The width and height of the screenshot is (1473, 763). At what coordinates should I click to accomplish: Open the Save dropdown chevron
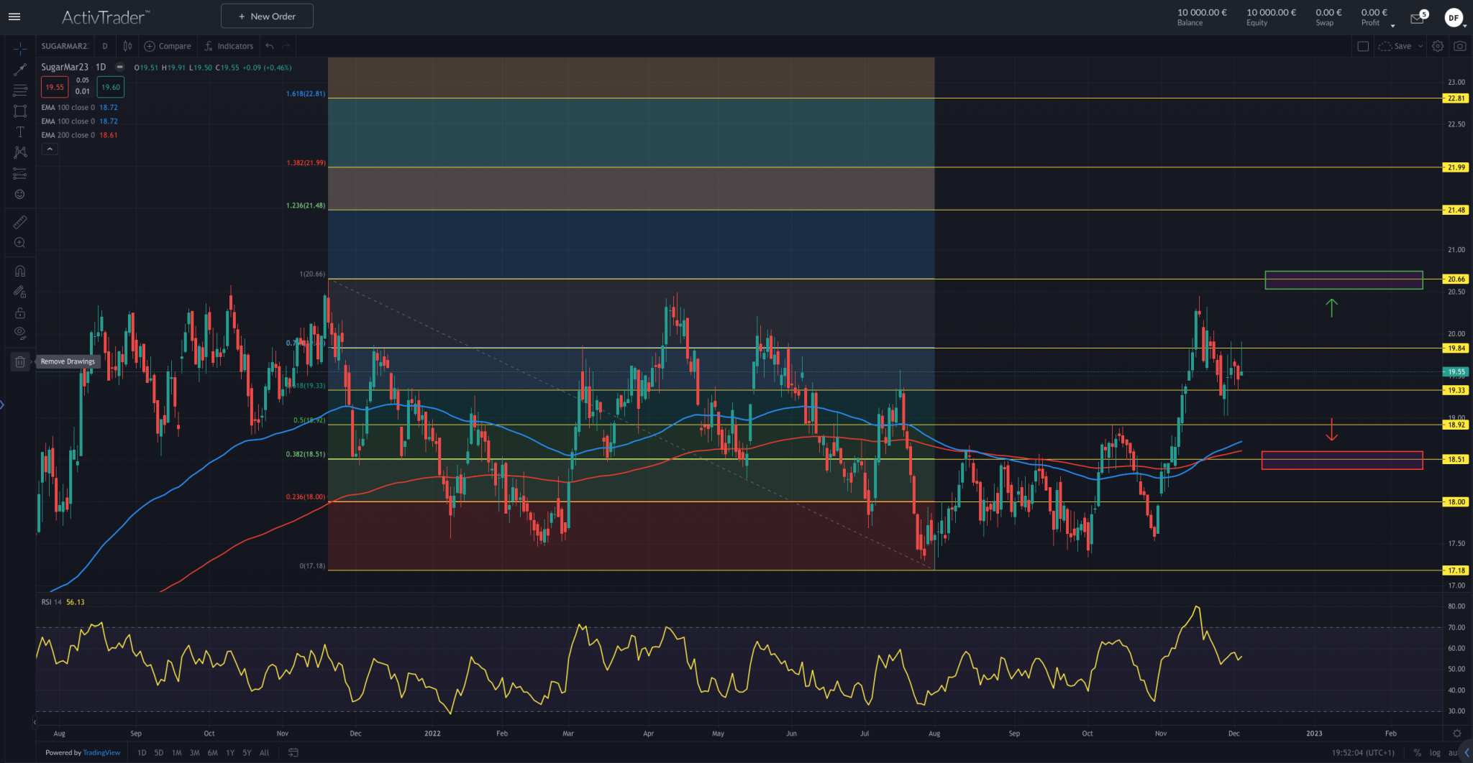[1420, 45]
